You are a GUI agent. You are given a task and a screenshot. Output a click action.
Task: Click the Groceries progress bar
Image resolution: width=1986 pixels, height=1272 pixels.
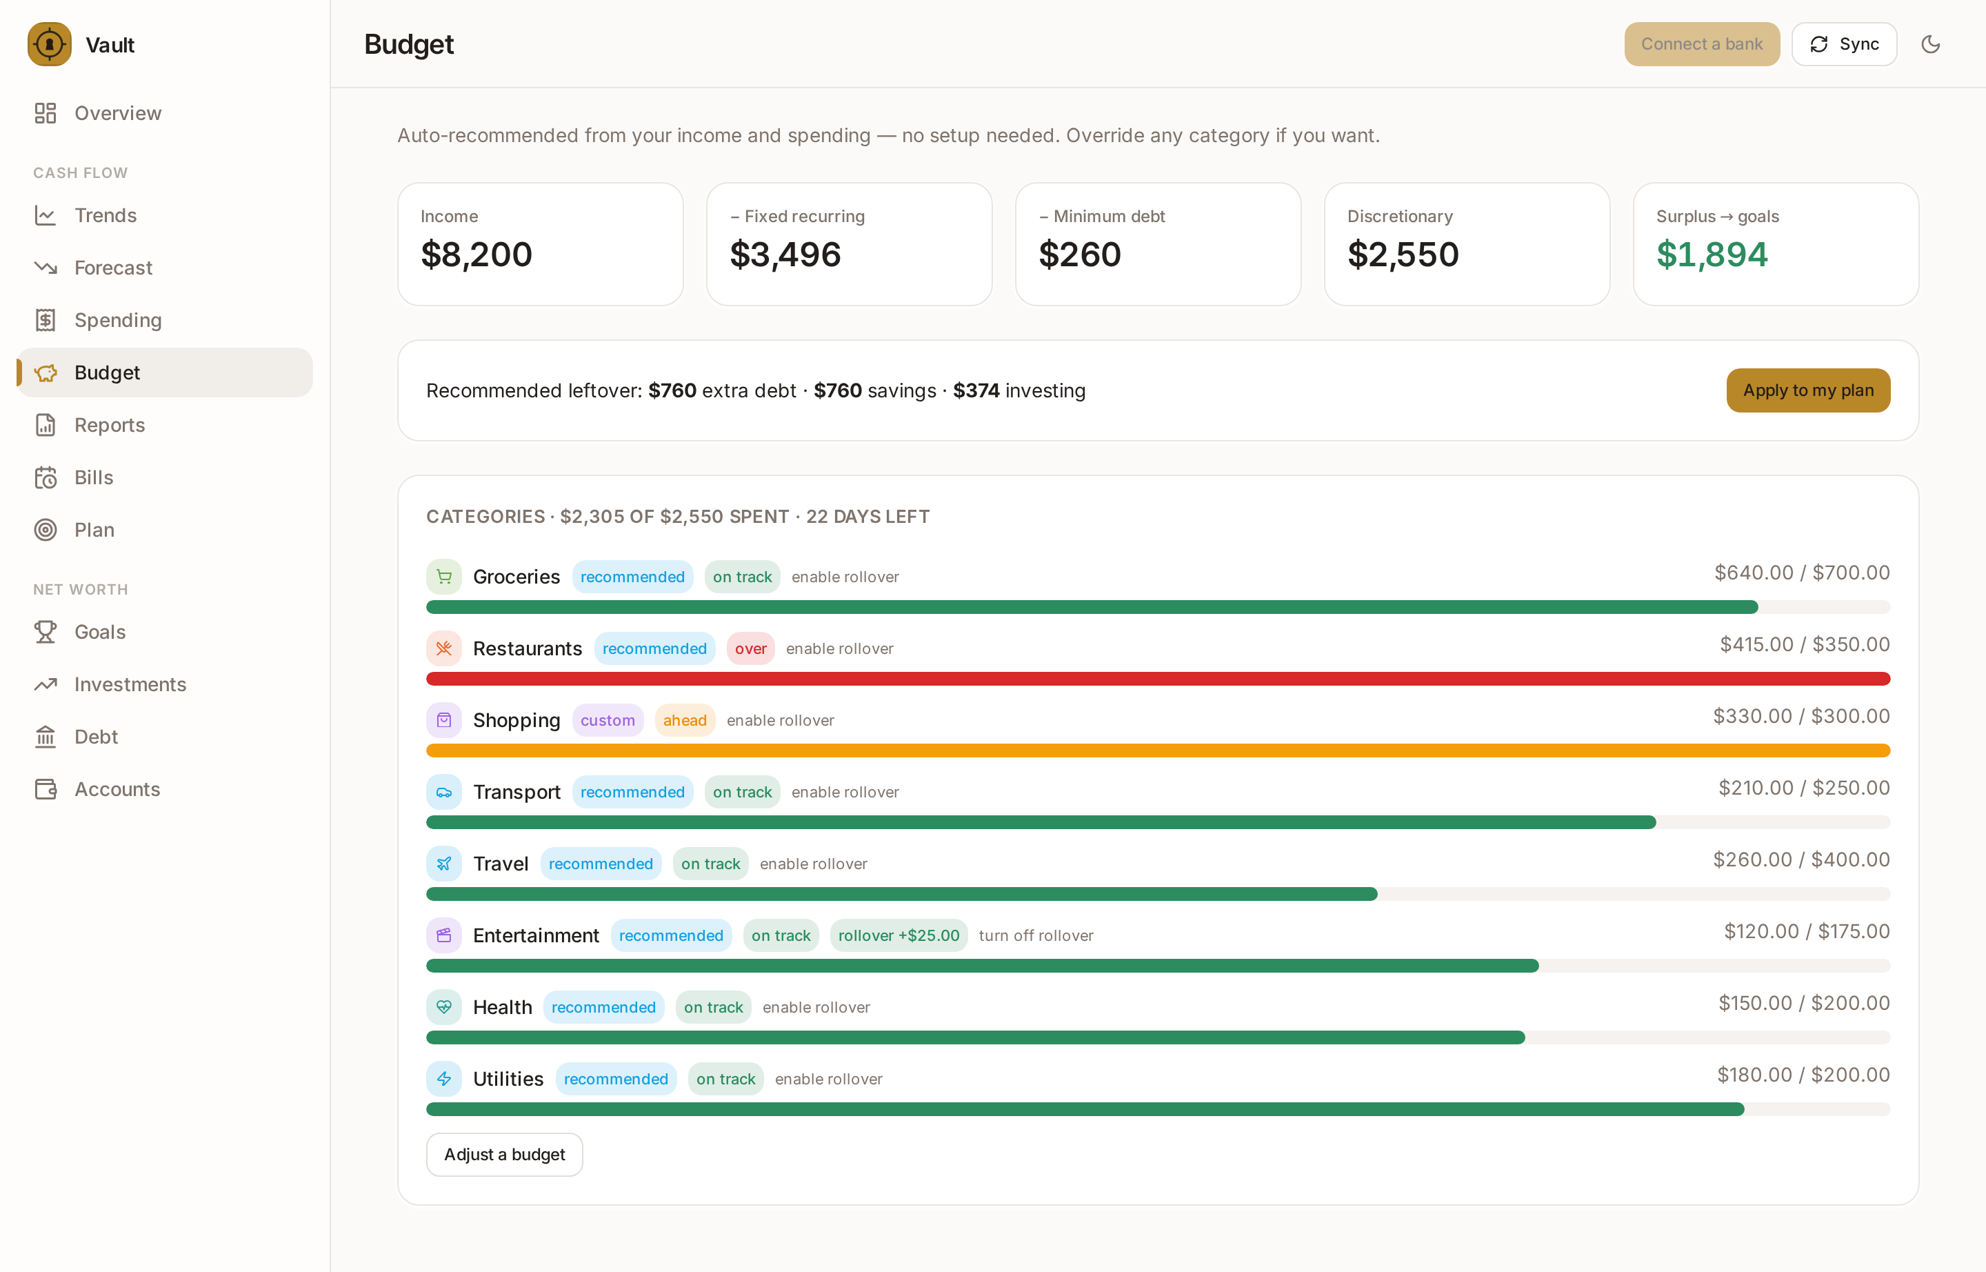pos(1158,607)
